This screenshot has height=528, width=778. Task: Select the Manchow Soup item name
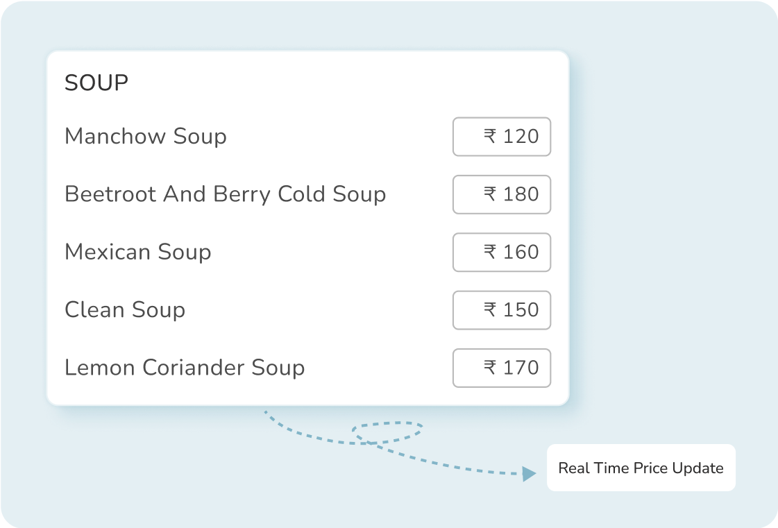(146, 137)
